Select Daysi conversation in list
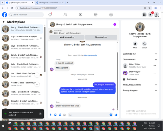 click(x=22, y=47)
